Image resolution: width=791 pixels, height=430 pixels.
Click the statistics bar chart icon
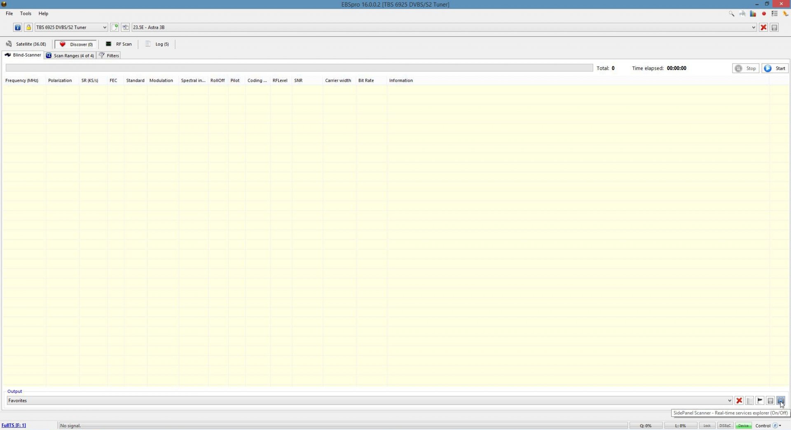(x=753, y=14)
